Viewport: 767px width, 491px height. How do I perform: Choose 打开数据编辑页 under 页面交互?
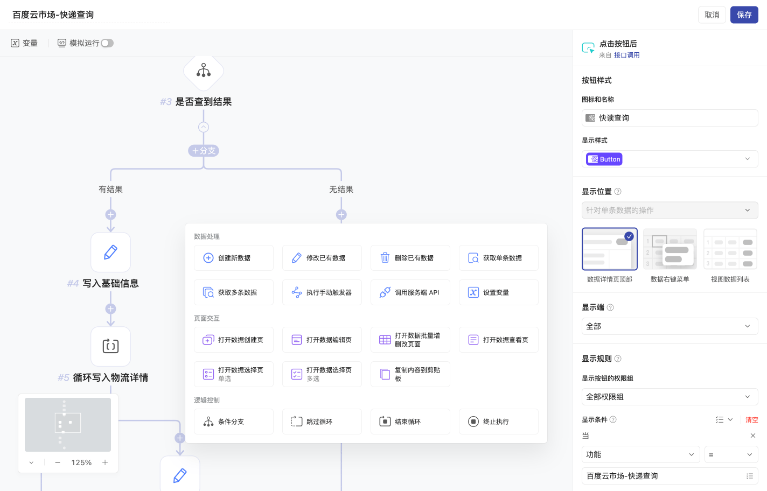click(x=322, y=339)
